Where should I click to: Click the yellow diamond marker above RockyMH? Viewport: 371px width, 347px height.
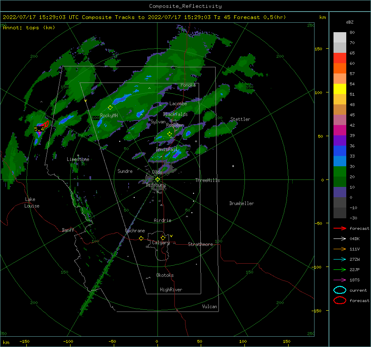pyautogui.click(x=110, y=108)
